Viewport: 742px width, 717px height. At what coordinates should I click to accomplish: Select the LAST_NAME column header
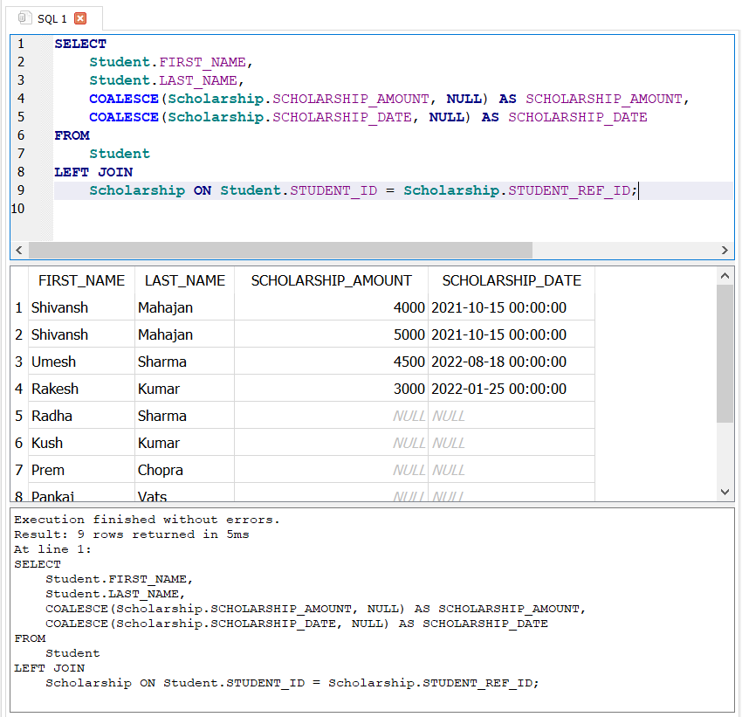(x=184, y=280)
